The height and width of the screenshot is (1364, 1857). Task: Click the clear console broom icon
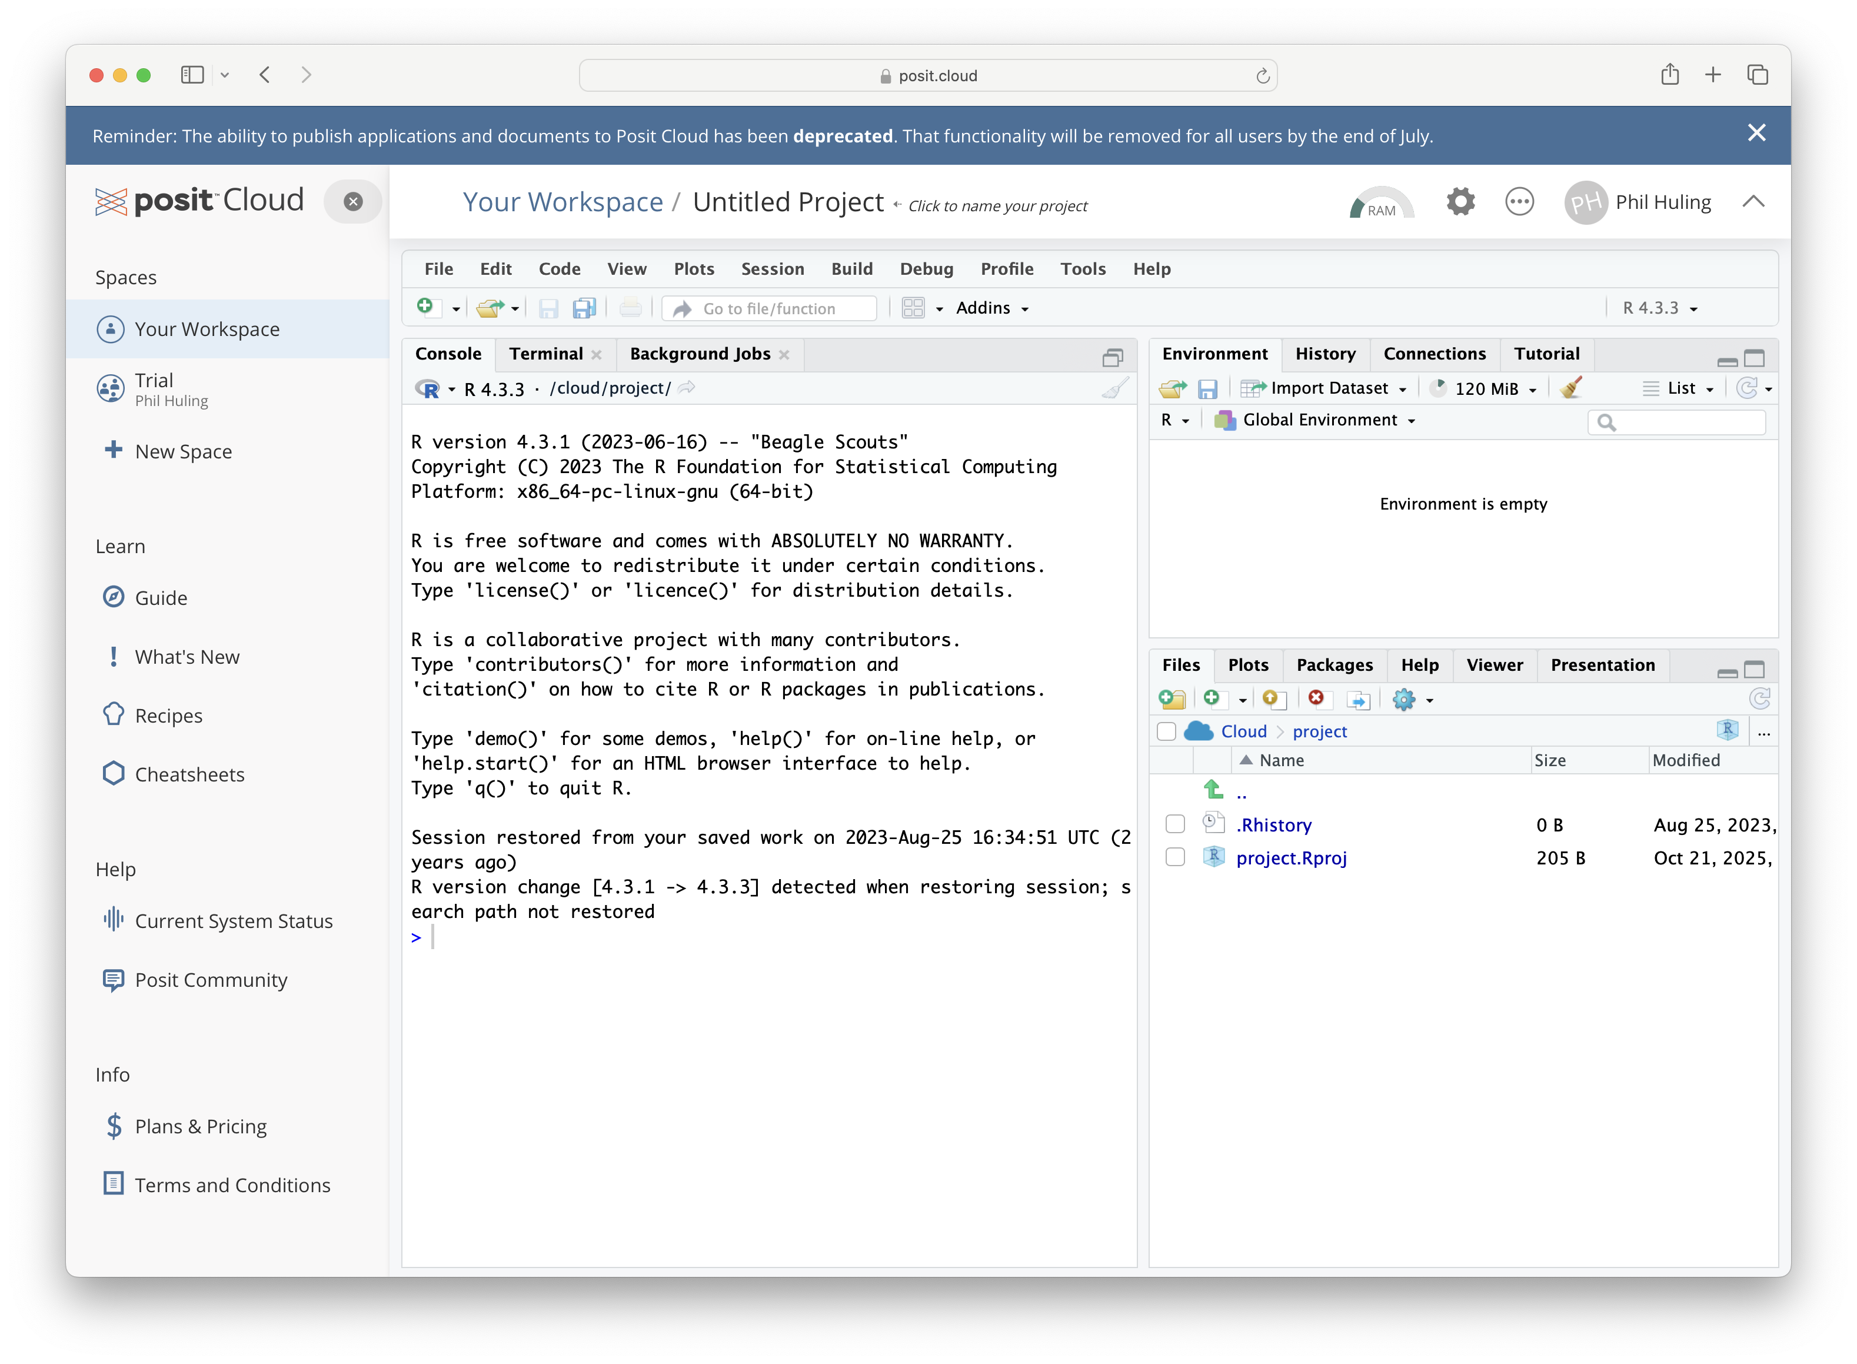(x=1114, y=388)
